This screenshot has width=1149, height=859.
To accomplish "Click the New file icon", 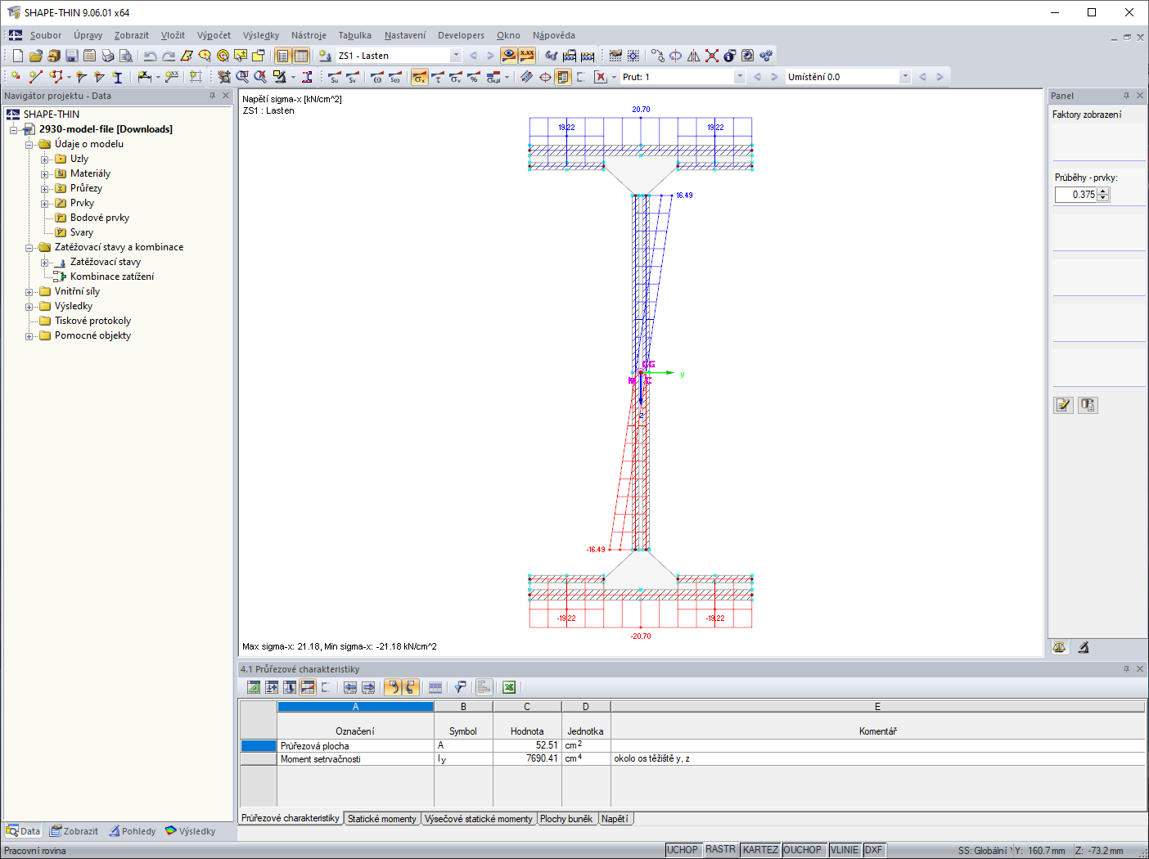I will pyautogui.click(x=18, y=56).
